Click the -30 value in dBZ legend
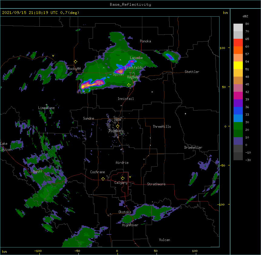 click(248, 160)
